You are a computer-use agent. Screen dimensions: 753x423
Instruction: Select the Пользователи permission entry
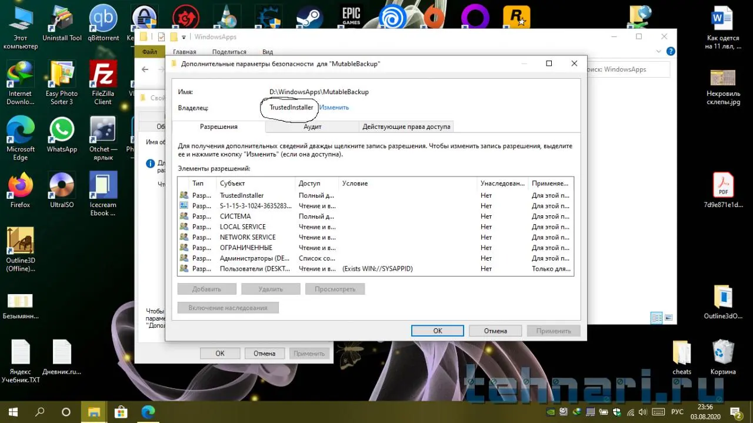tap(375, 269)
